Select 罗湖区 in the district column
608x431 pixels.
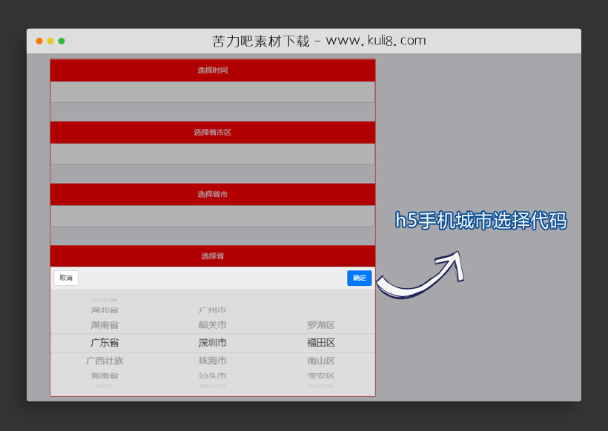click(x=323, y=324)
